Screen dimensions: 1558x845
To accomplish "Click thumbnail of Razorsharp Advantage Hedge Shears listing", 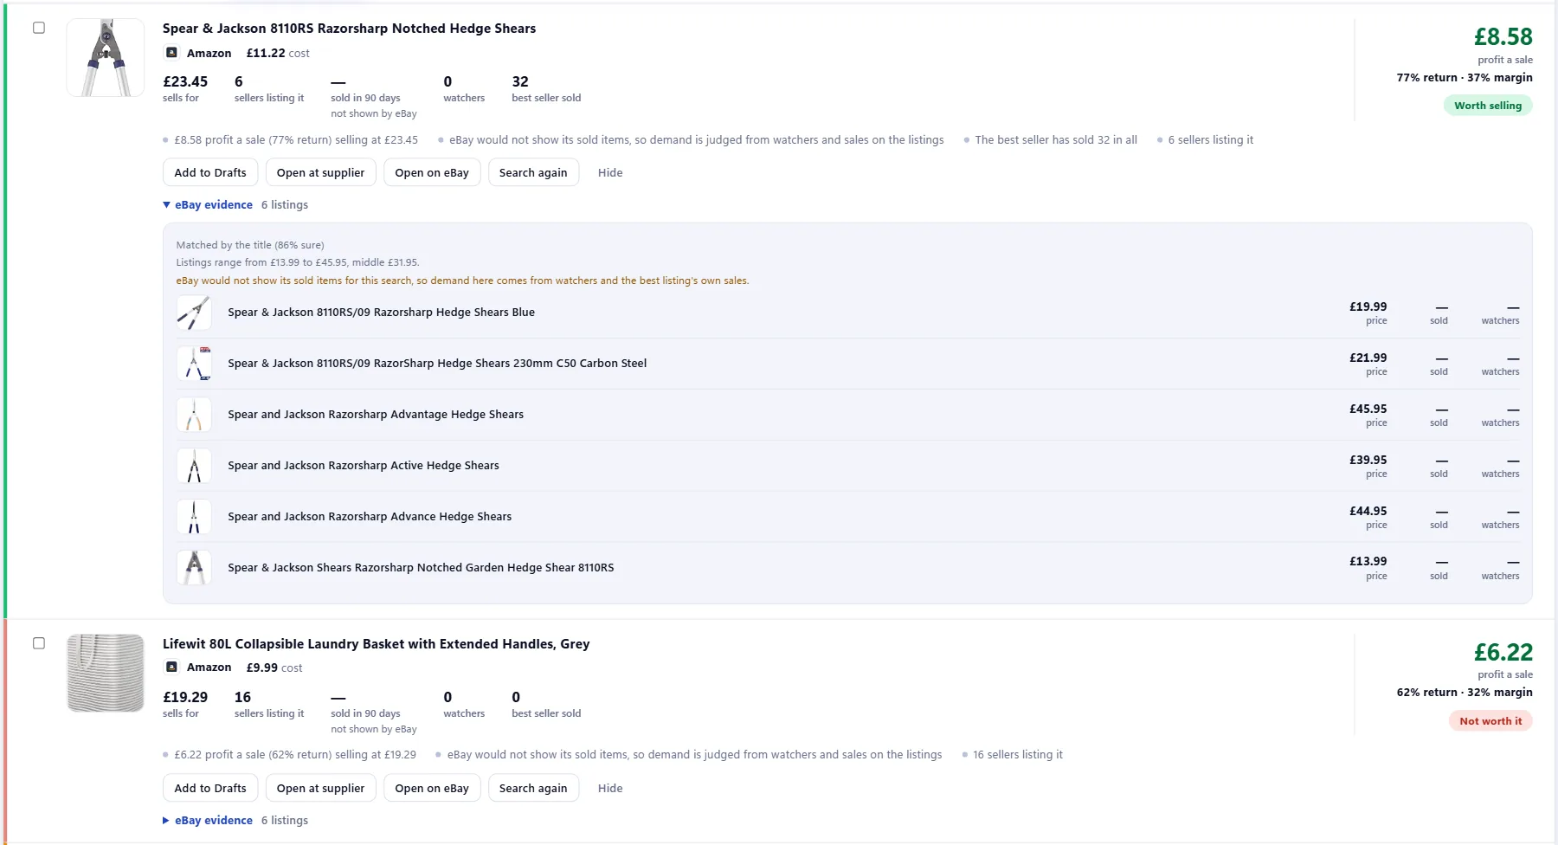I will [194, 415].
